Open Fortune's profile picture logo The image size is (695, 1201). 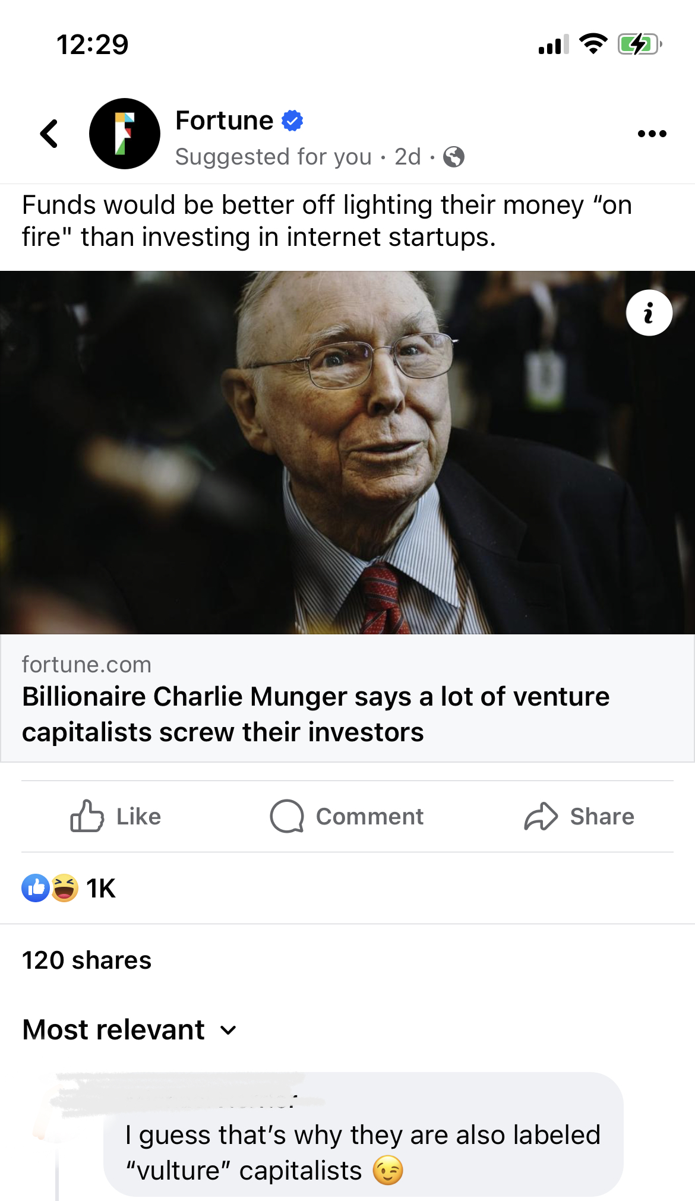pos(125,134)
